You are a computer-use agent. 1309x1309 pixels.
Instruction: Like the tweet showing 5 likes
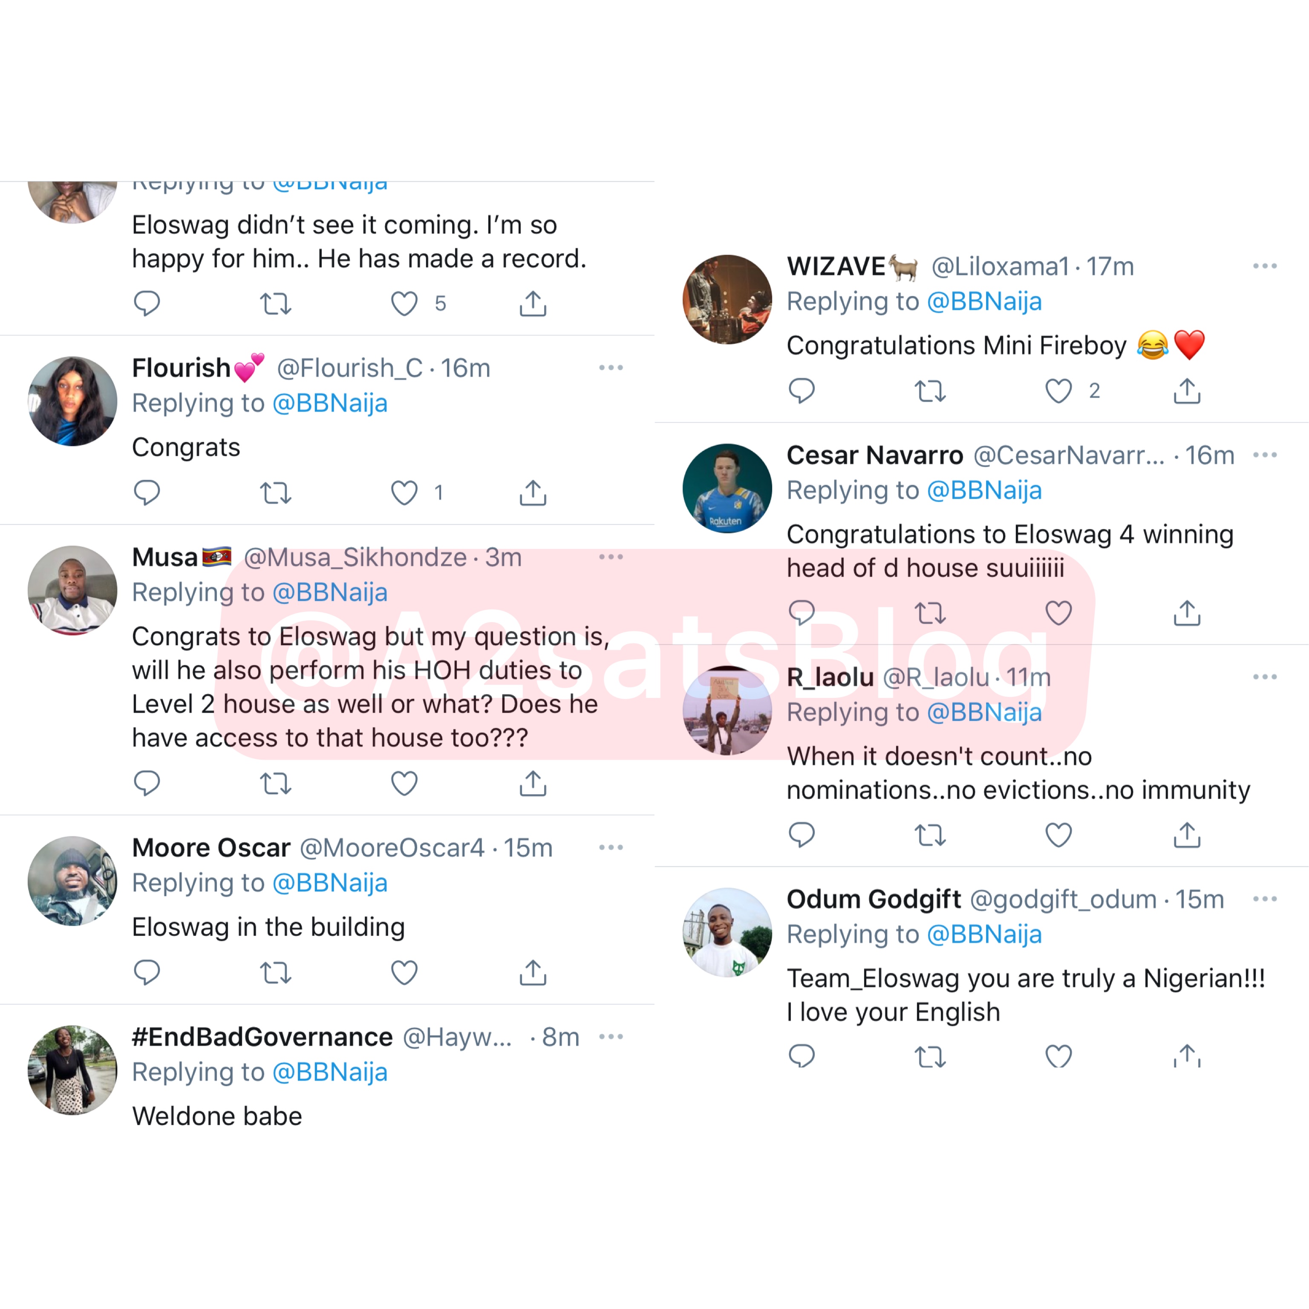[x=404, y=303]
